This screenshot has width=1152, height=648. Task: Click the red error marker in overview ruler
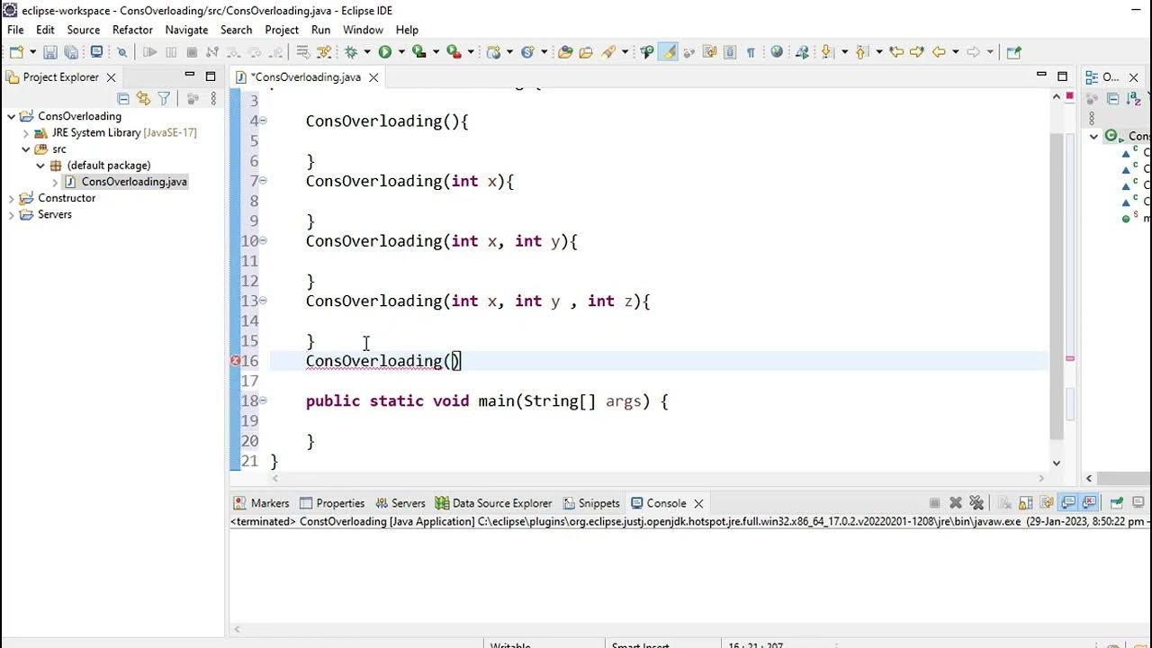pyautogui.click(x=1070, y=358)
